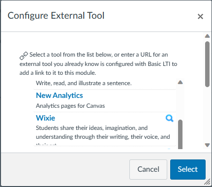The height and width of the screenshot is (187, 212).
Task: Click the resize grip in dialog corner
Action: point(208,182)
